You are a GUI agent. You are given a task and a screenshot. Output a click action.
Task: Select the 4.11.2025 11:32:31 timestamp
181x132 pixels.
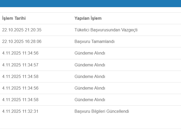point(20,111)
